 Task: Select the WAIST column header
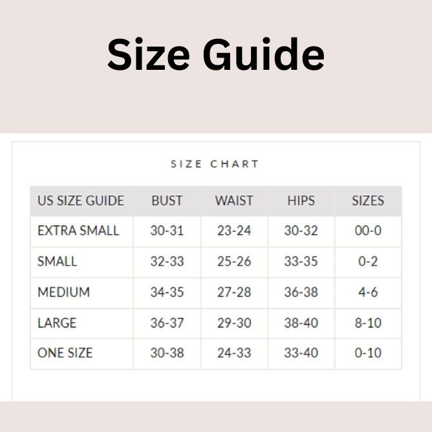(234, 200)
